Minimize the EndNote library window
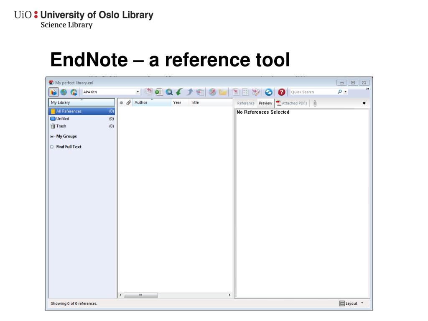Screen dimensions: 428x321 [x=341, y=83]
